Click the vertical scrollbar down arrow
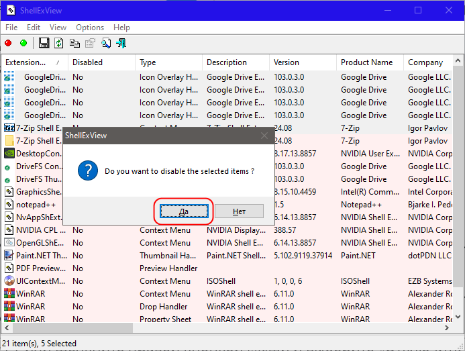Screen dimensions: 465x351 (x=458, y=317)
